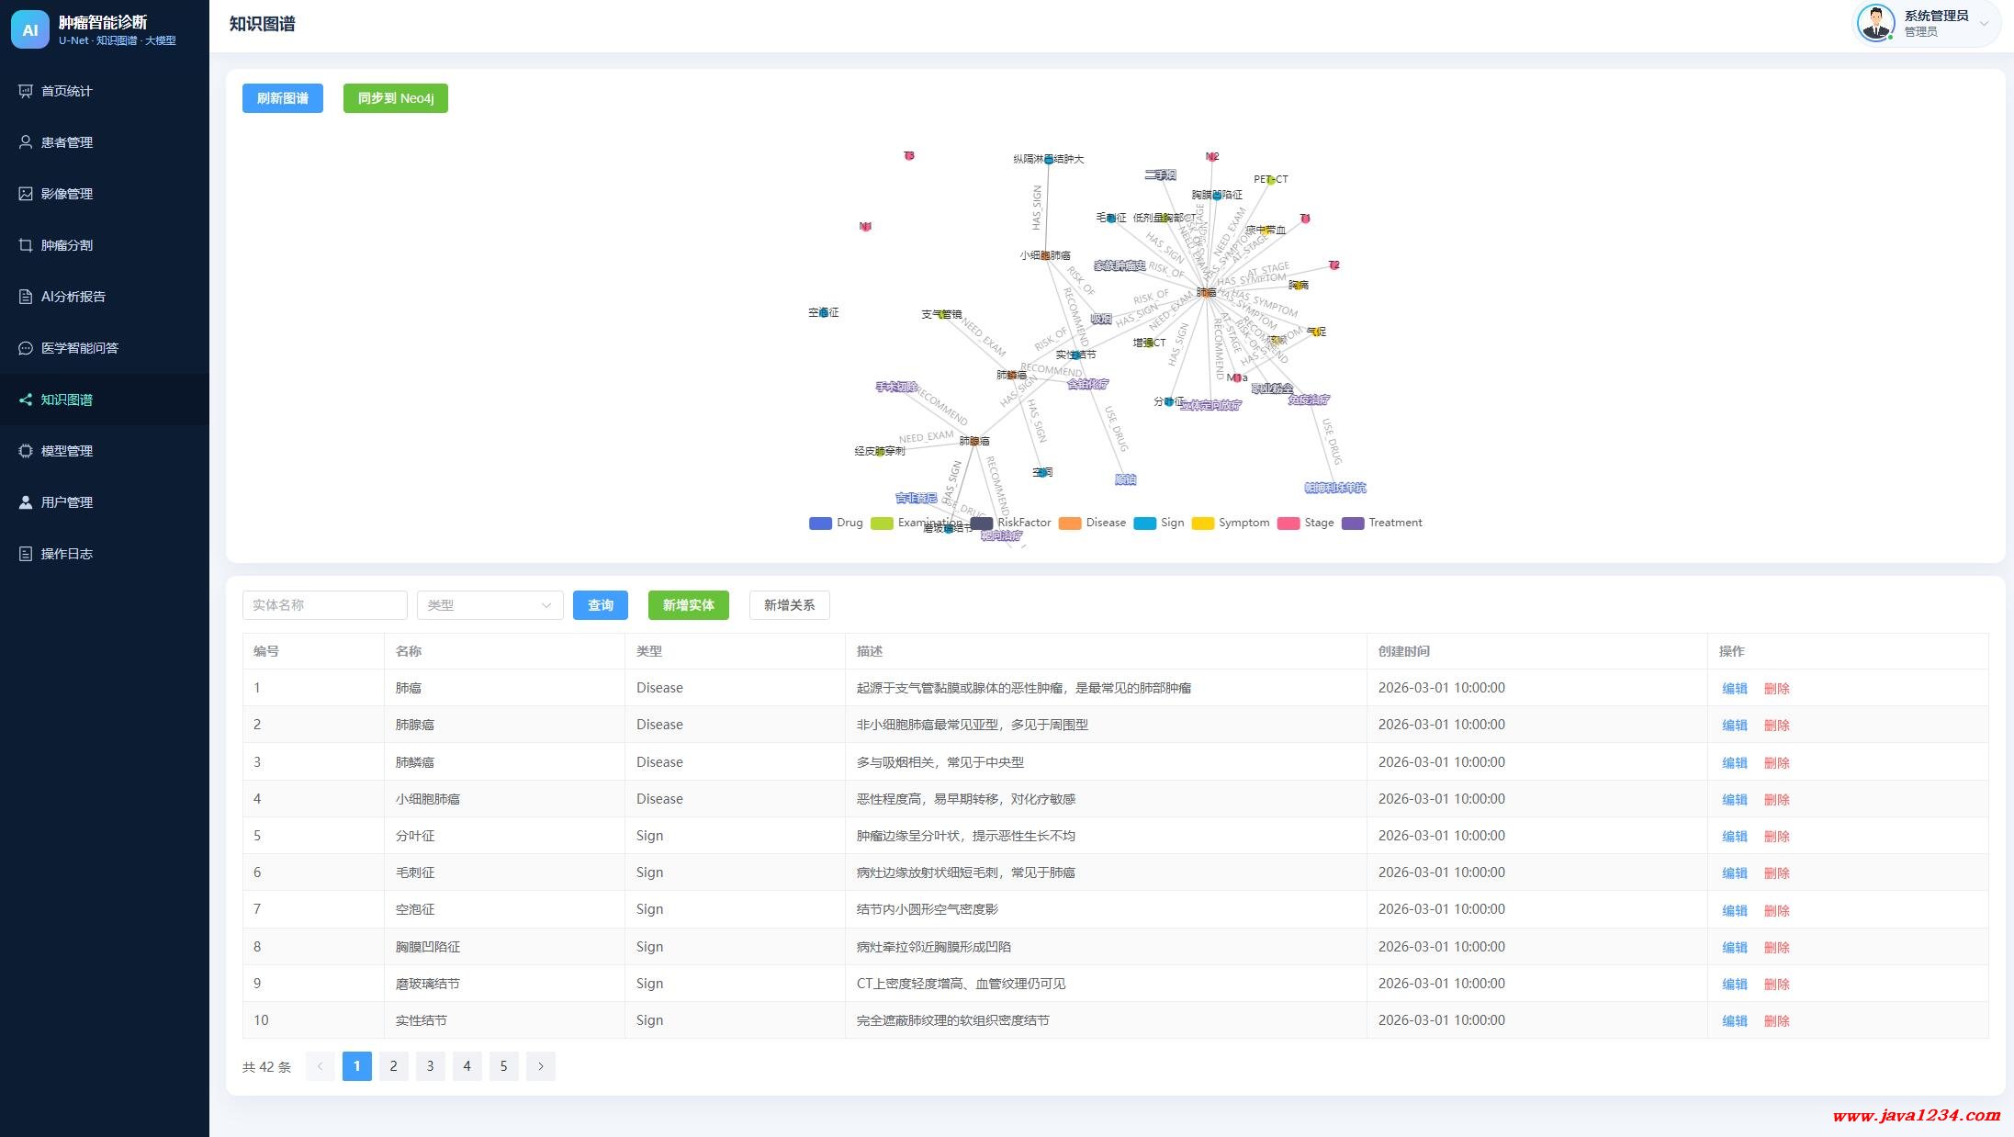The height and width of the screenshot is (1137, 2014).
Task: Focus the 实体名称 search field
Action: tap(325, 605)
